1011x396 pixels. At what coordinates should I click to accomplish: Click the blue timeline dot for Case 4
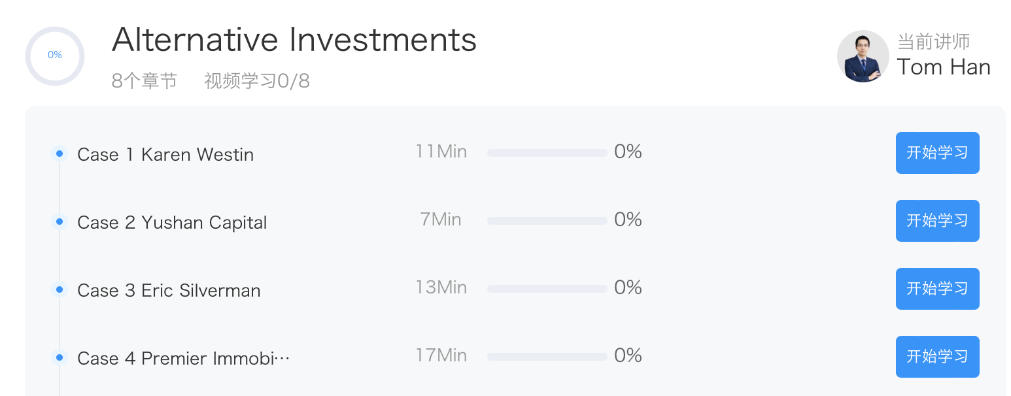click(60, 357)
